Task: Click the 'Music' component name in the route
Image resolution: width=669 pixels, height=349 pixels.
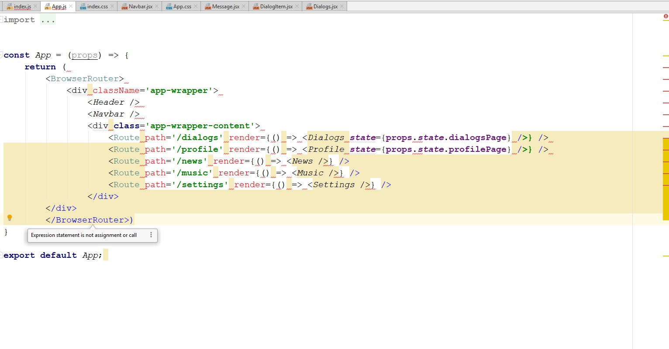Action: coord(310,173)
